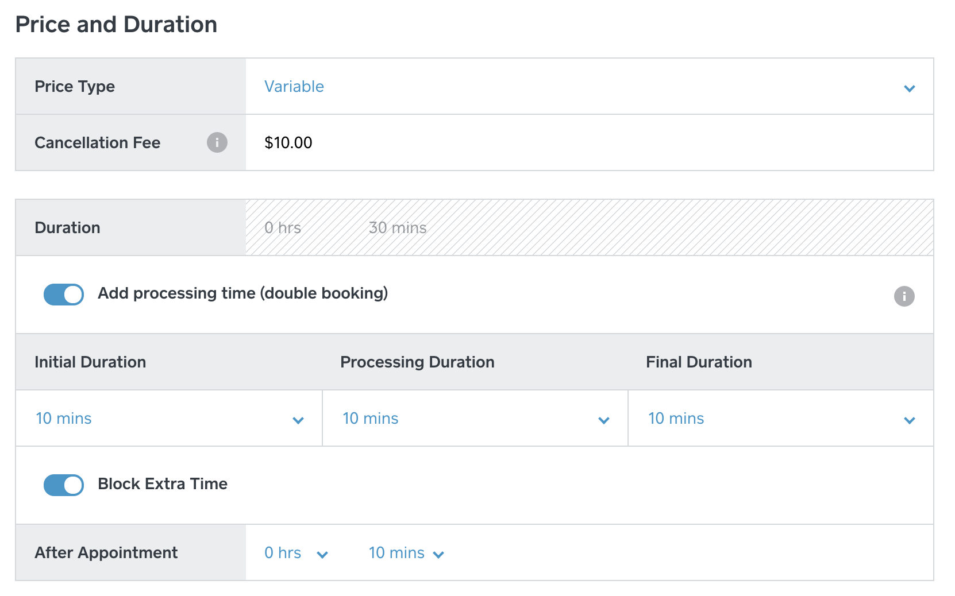Click the disabled Duration hours field

click(x=283, y=228)
